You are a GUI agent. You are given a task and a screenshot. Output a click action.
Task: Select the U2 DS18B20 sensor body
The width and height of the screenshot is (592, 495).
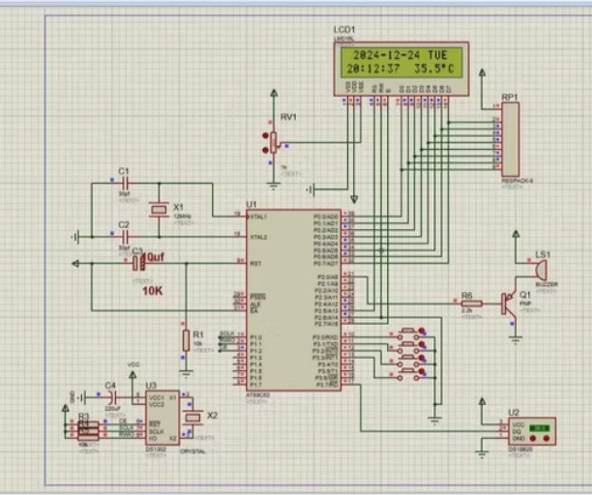(x=532, y=431)
